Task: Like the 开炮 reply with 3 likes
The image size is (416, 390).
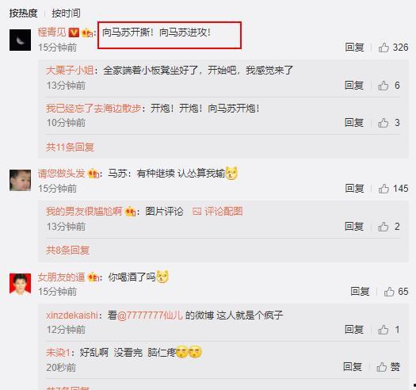Action: tap(389, 123)
